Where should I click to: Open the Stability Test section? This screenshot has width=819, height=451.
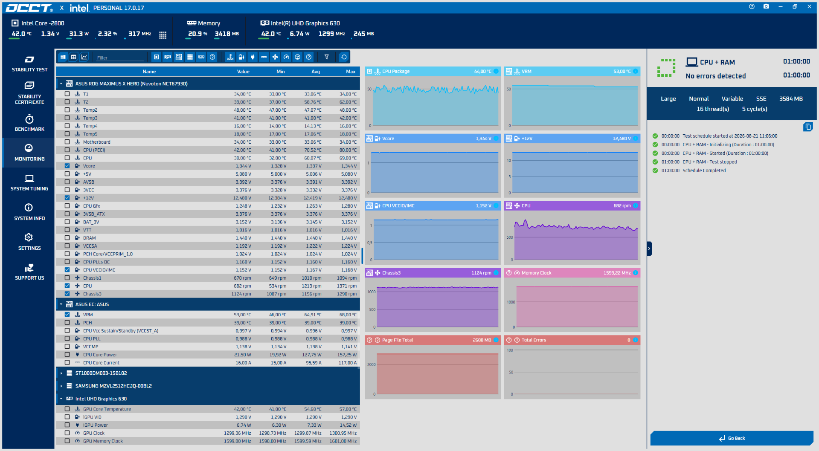click(x=29, y=64)
